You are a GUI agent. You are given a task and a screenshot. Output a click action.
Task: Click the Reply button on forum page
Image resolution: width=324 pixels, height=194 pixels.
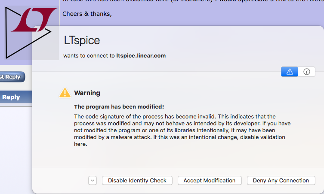point(16,97)
